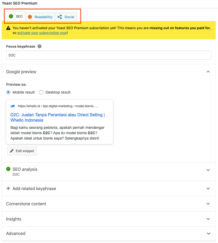Click the activate your subscription now link
The width and height of the screenshot is (218, 243).
[42, 33]
